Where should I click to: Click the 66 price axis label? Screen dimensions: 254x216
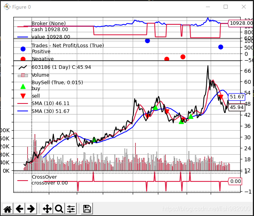point(248,71)
